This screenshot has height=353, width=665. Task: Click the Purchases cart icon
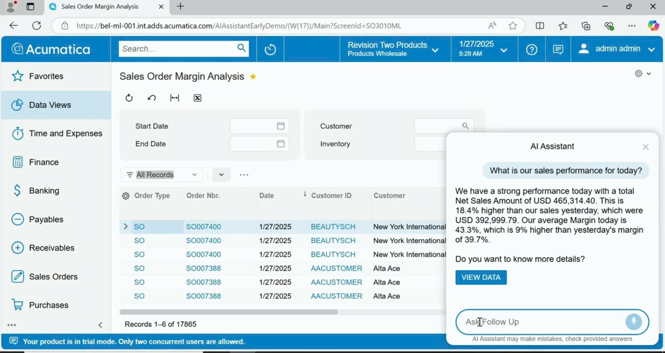[x=17, y=305]
